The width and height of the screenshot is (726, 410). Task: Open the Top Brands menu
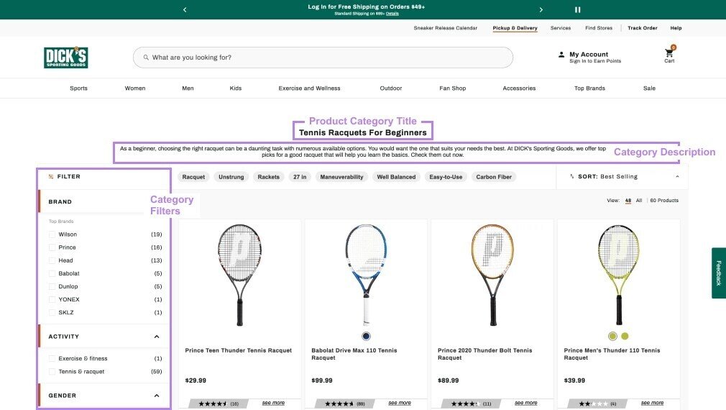(589, 88)
